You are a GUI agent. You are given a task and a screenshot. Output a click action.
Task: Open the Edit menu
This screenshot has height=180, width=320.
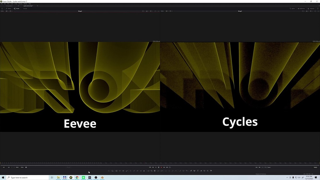(x=5, y=4)
